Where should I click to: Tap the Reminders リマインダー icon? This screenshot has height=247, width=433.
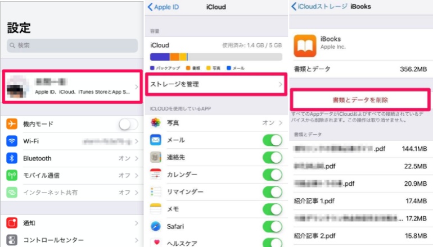(x=156, y=191)
